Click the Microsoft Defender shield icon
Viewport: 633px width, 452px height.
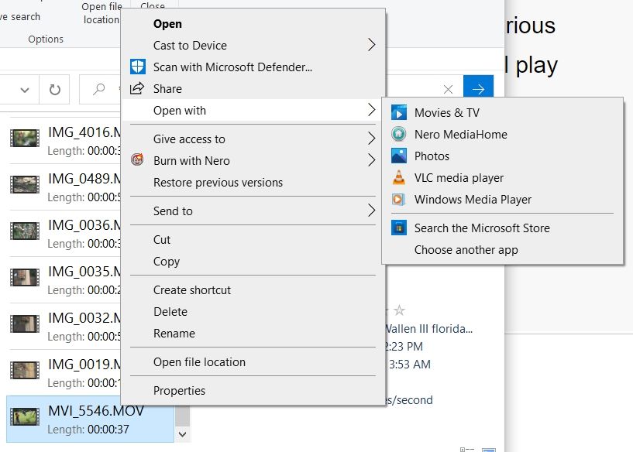tap(138, 67)
